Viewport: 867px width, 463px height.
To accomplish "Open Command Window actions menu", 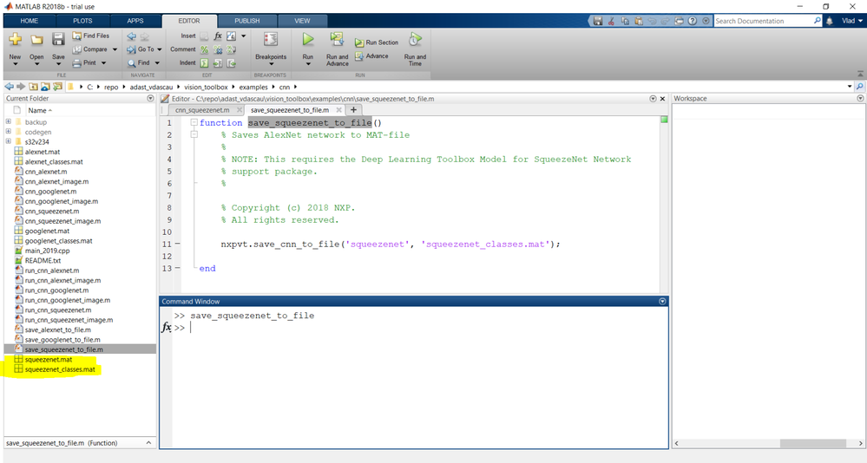I will point(662,301).
